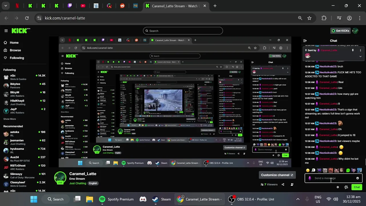Open Chrome extensions puzzle icon
The image size is (366, 206).
click(324, 18)
